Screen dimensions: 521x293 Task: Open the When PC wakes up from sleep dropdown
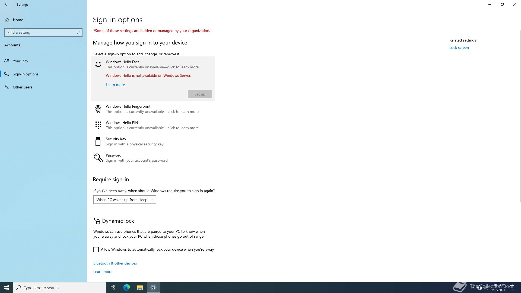tap(125, 200)
